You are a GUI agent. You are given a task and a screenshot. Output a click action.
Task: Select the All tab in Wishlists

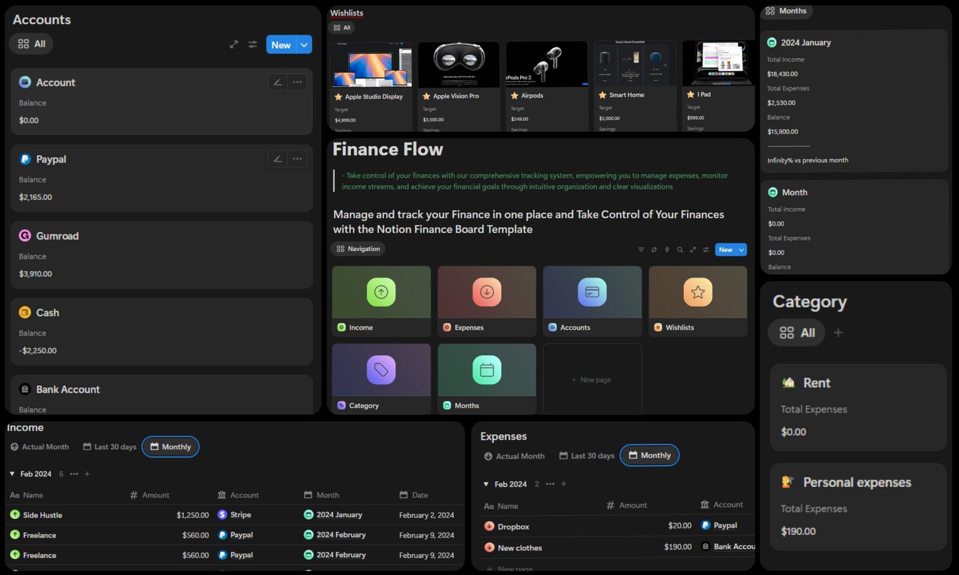(x=342, y=28)
